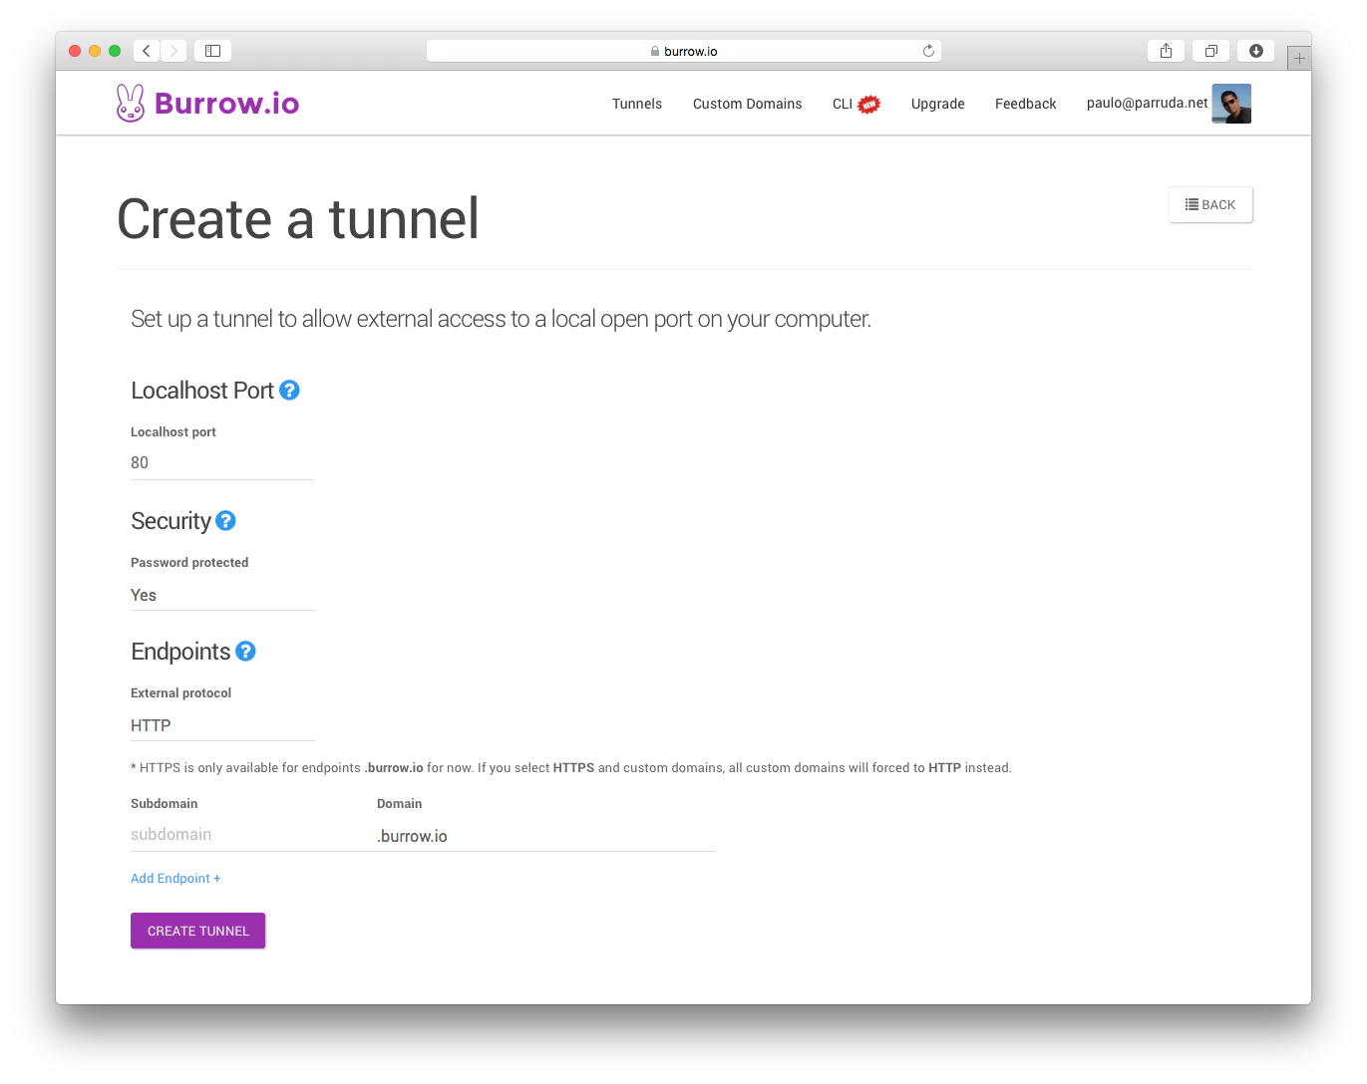
Task: Click the Add Endpoint link
Action: [175, 878]
